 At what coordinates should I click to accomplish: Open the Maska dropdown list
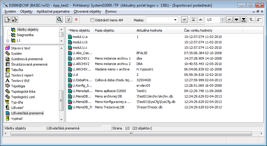(175, 20)
